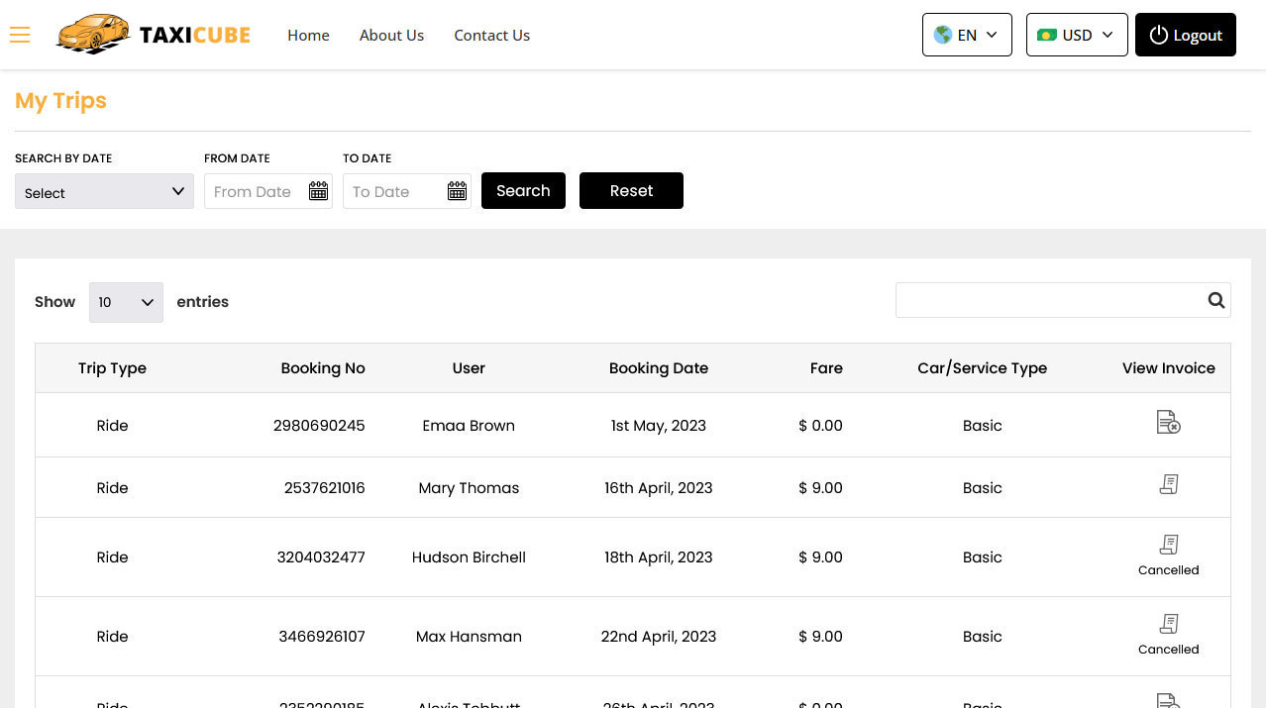Reset the trip filters
The height and width of the screenshot is (708, 1266).
[x=631, y=190]
